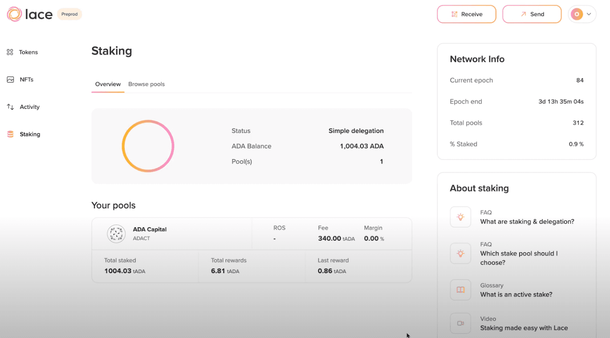Open the Activity arrows icon in sidebar
Image resolution: width=610 pixels, height=338 pixels.
coord(10,107)
